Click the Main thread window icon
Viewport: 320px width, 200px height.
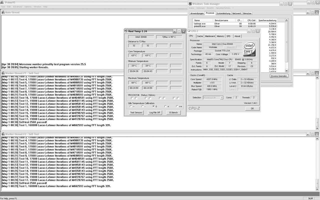coord(3,12)
